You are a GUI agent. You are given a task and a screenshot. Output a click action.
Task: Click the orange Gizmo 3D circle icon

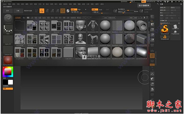[63, 11]
